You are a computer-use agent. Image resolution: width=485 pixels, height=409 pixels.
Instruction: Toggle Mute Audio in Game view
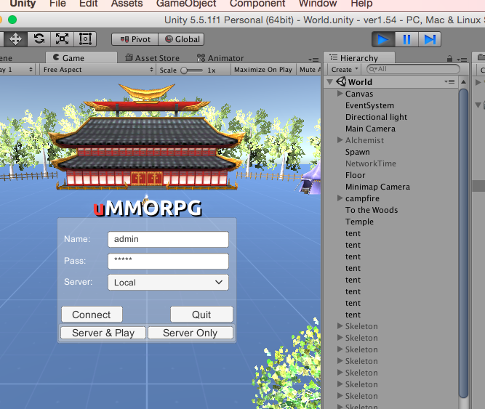(309, 70)
